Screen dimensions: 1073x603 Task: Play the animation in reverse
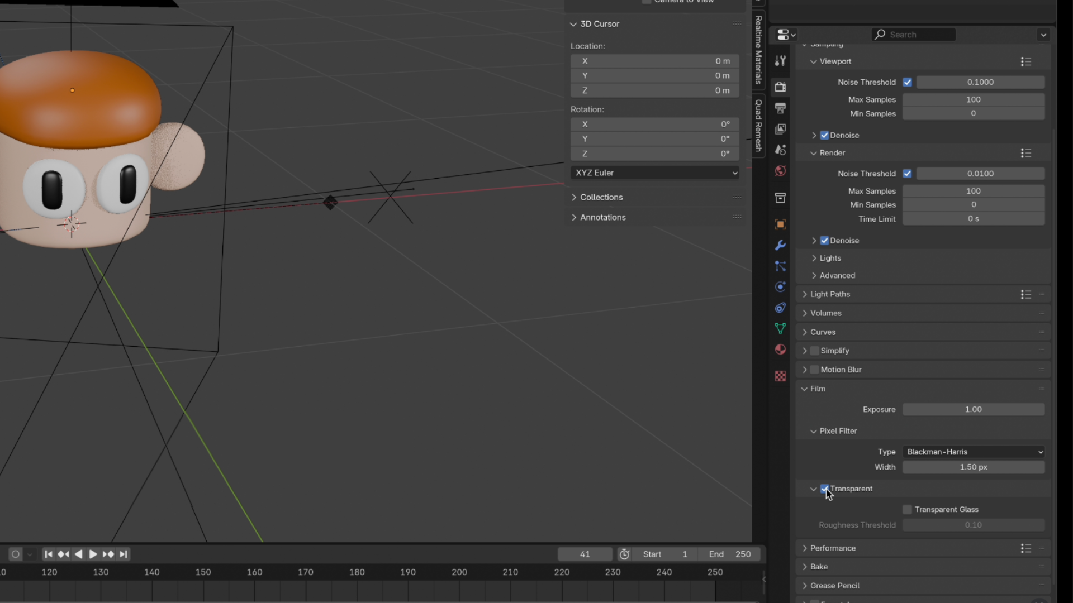[78, 554]
